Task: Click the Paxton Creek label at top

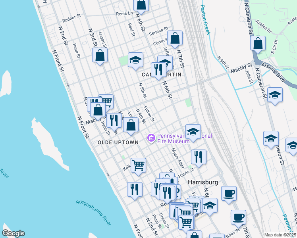Action: 205,20
